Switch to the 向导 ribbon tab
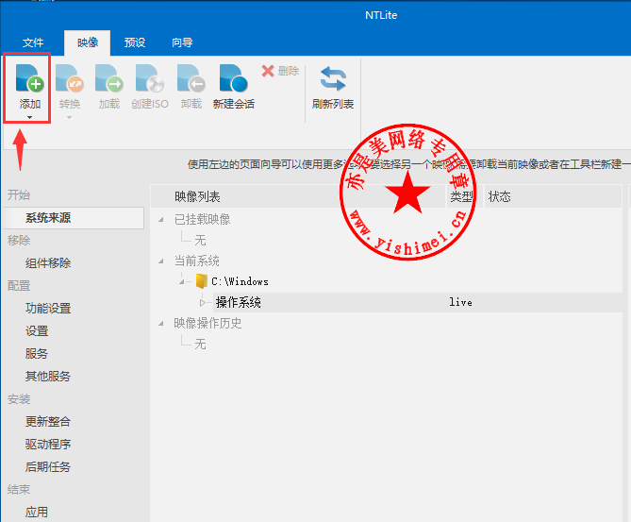 pos(182,42)
